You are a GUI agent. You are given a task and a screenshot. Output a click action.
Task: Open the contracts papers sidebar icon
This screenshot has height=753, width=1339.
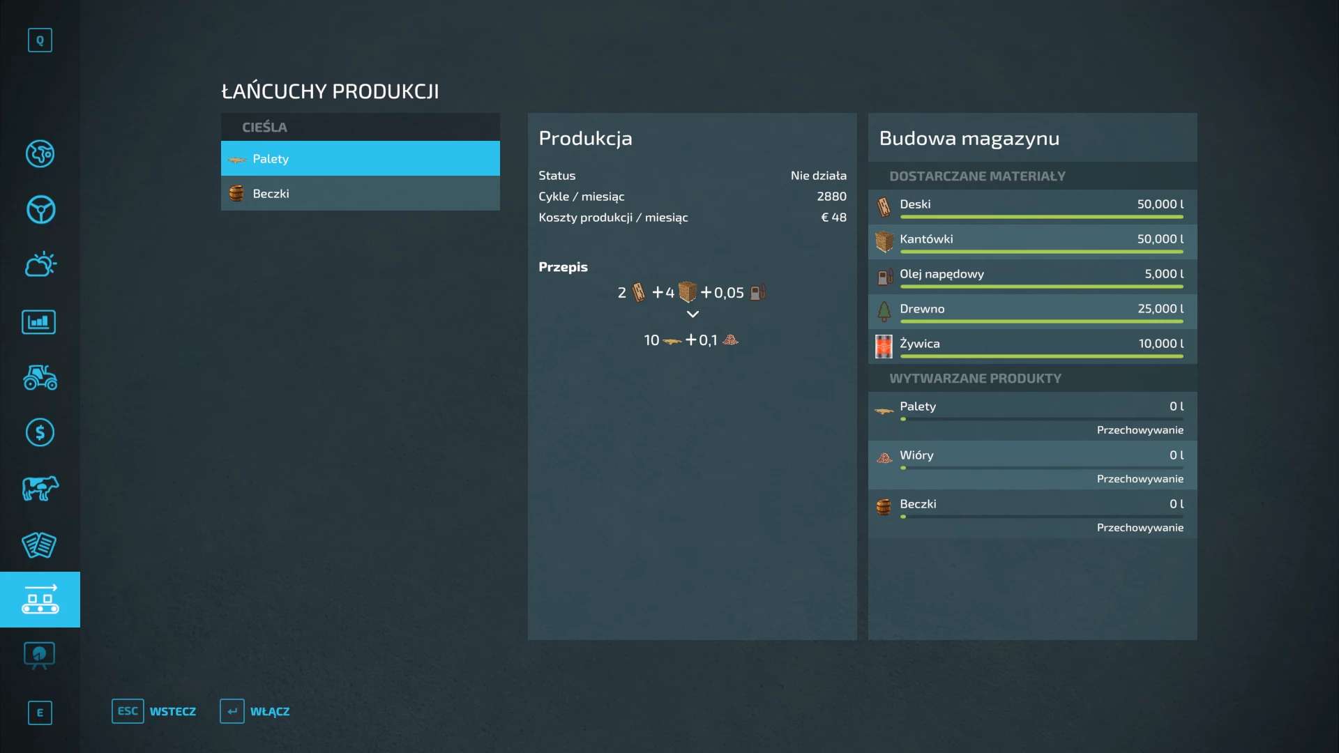coord(39,545)
